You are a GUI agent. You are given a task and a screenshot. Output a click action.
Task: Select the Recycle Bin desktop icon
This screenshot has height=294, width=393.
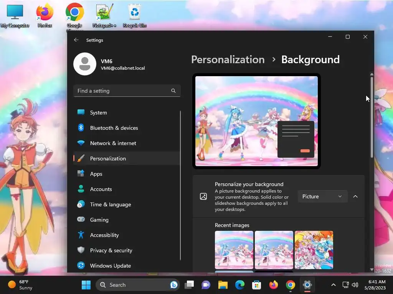[135, 16]
